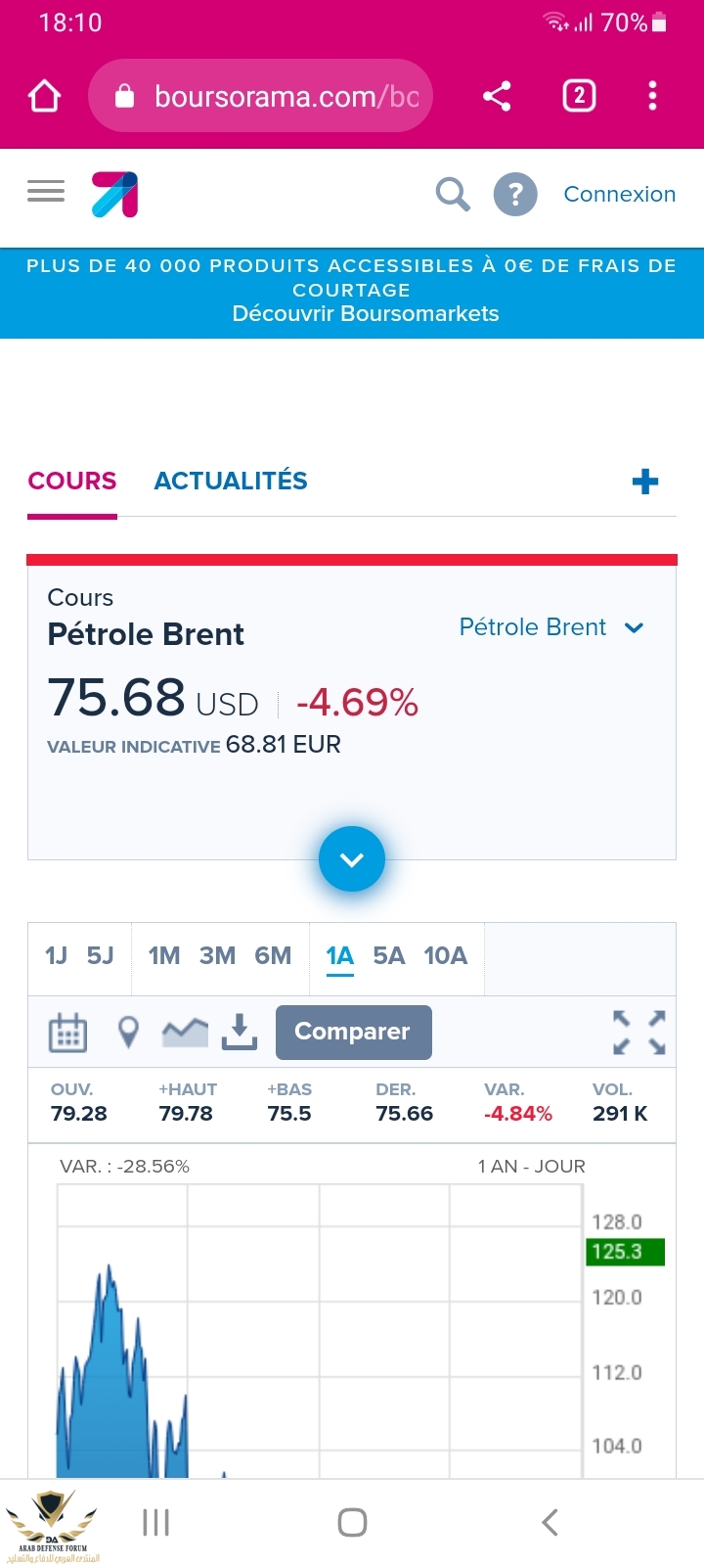Open the help question mark icon

point(515,194)
